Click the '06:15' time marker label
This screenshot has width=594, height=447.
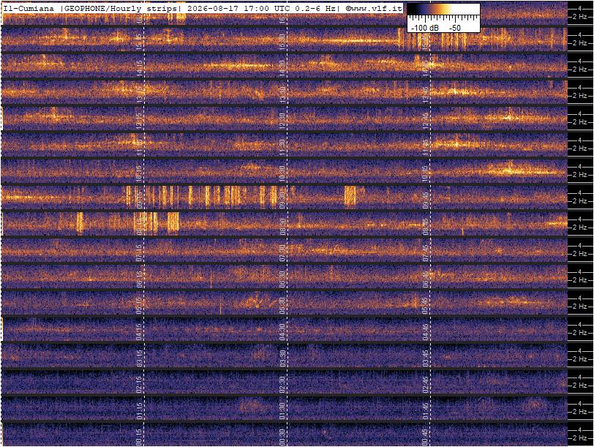point(139,278)
